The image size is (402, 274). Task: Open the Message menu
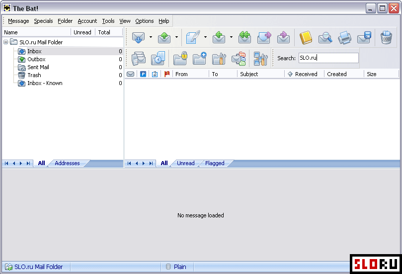(18, 21)
